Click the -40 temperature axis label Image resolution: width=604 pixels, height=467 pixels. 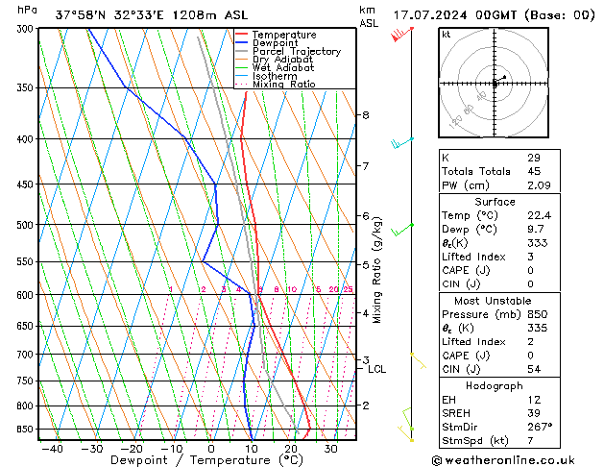(x=52, y=449)
